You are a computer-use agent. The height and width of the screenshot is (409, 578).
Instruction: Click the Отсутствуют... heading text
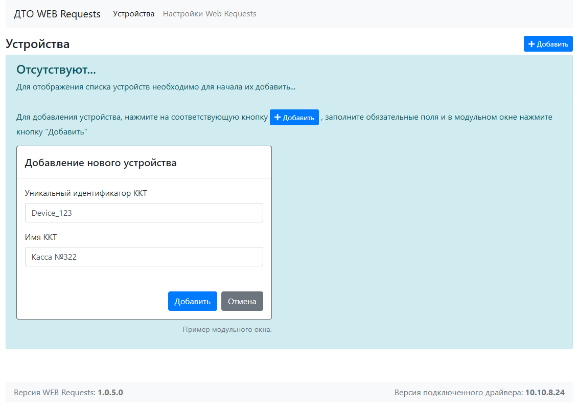click(56, 70)
